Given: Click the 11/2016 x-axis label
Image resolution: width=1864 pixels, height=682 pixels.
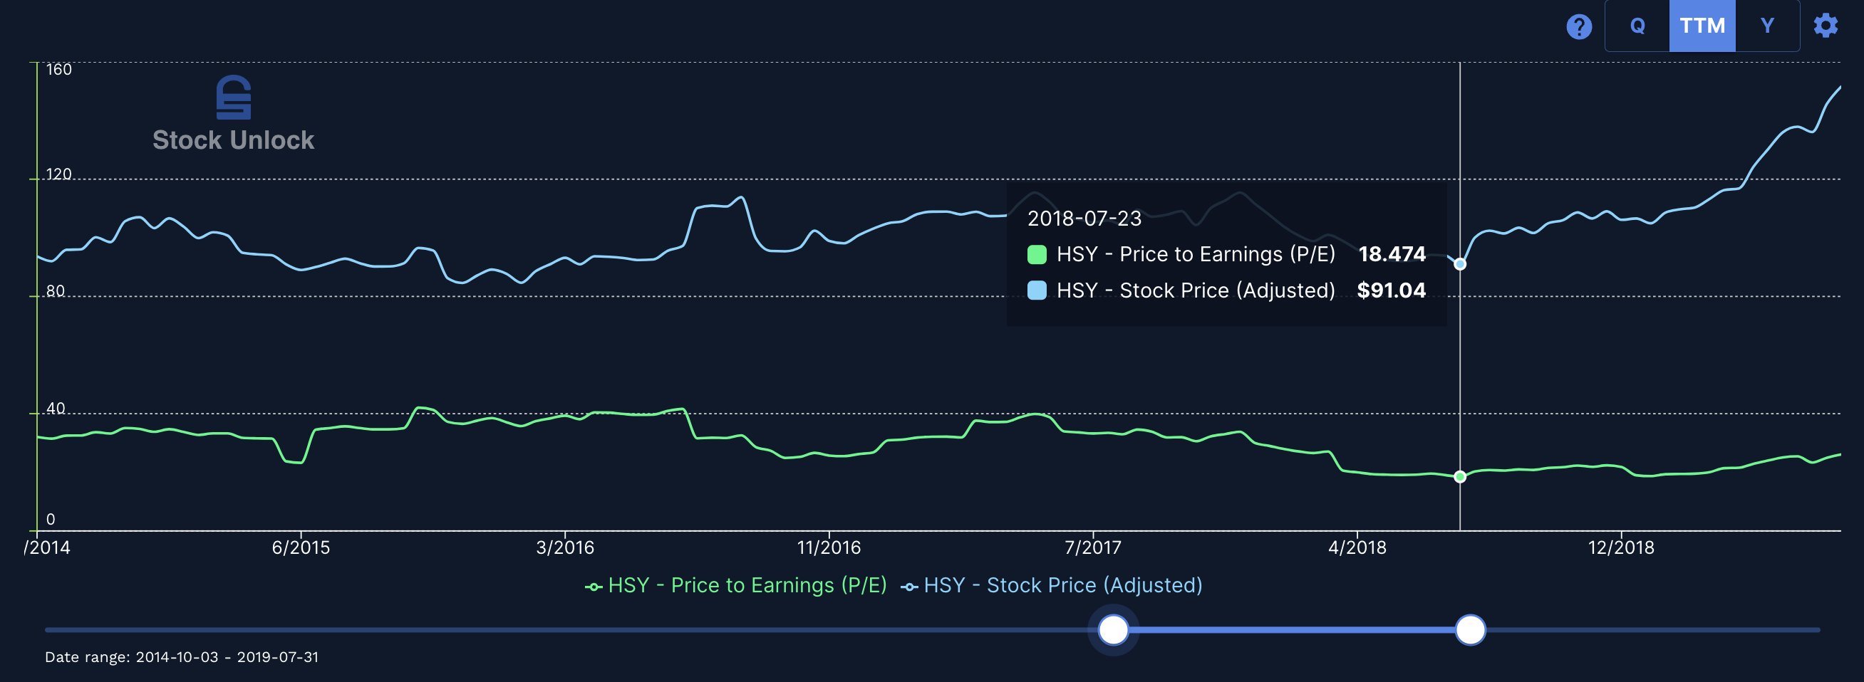Looking at the screenshot, I should (829, 547).
